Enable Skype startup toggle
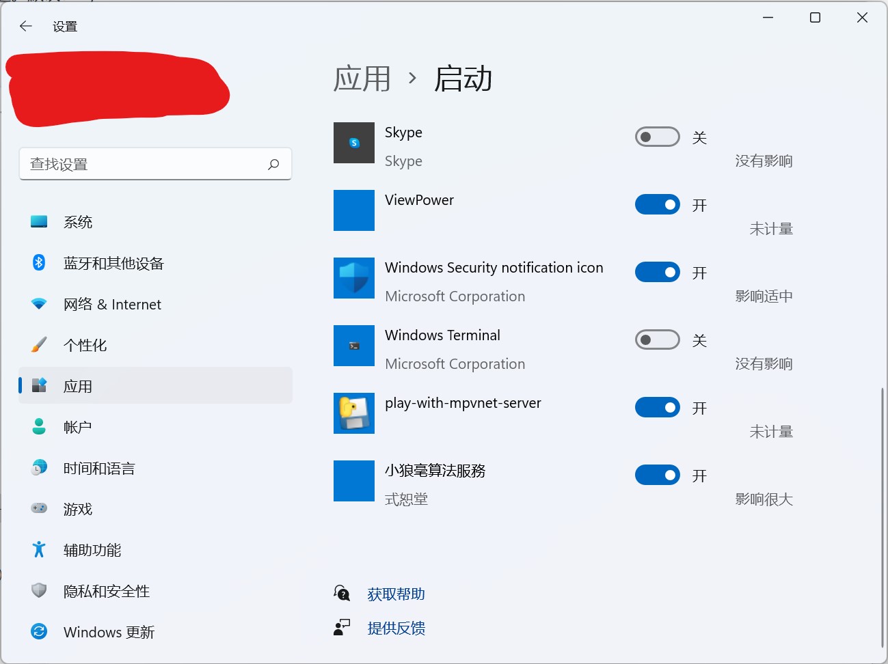The width and height of the screenshot is (888, 664). 658,137
